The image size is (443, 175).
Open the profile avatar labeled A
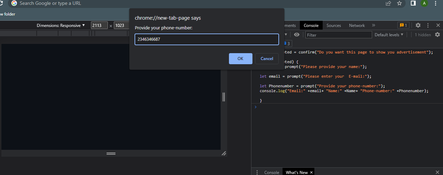tap(424, 3)
